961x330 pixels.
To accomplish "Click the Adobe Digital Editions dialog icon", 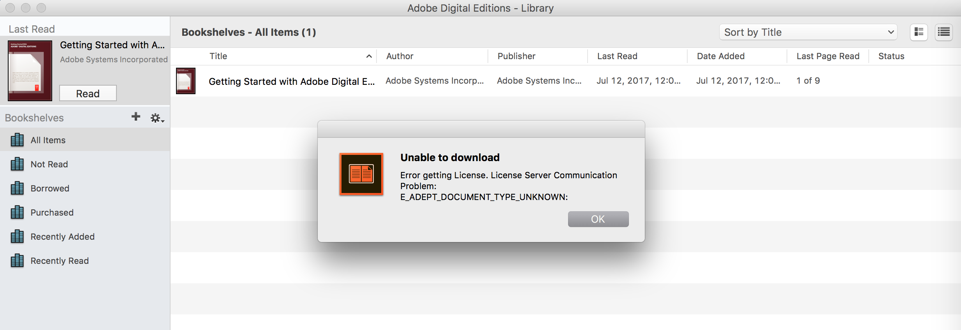I will pyautogui.click(x=361, y=174).
